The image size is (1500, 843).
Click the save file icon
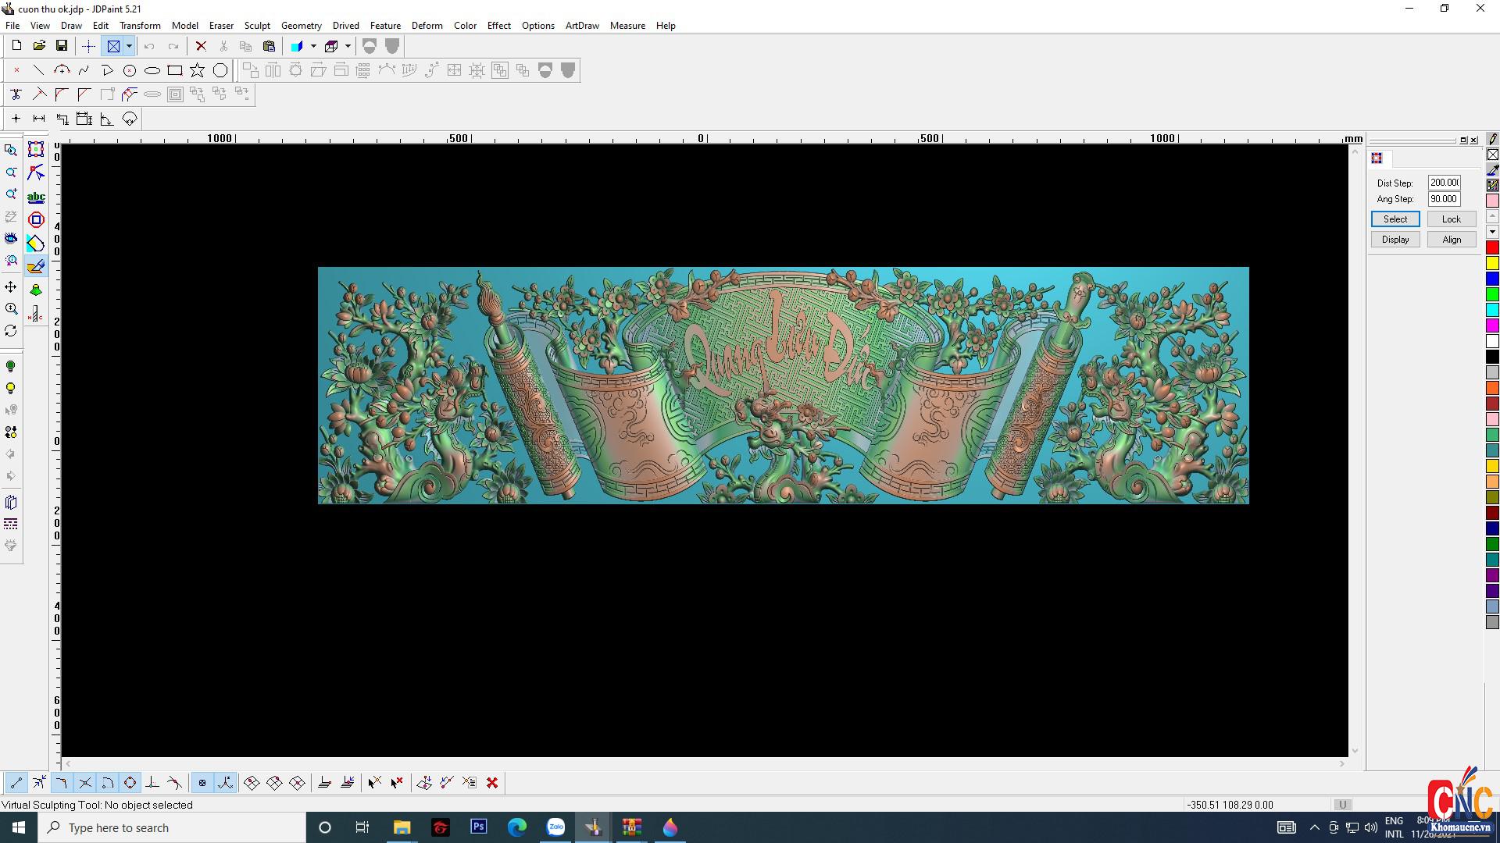pos(62,46)
